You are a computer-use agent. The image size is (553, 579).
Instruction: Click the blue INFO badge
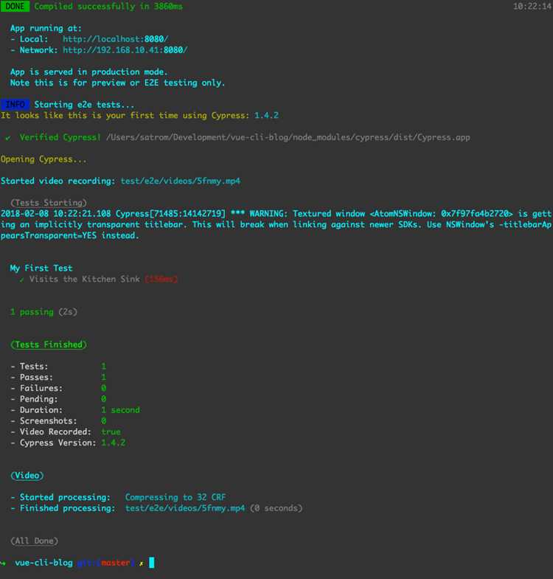15,105
